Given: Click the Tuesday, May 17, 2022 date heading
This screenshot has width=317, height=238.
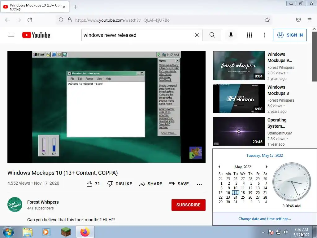Looking at the screenshot, I should coord(265,156).
